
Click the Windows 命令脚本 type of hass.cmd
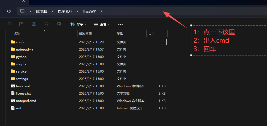(x=130, y=86)
